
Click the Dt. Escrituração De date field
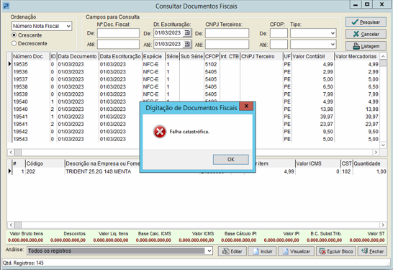pos(168,33)
